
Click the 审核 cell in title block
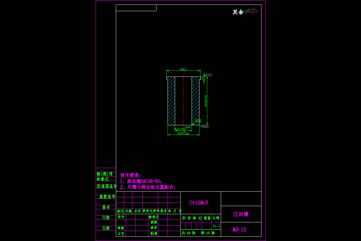[x=121, y=228]
